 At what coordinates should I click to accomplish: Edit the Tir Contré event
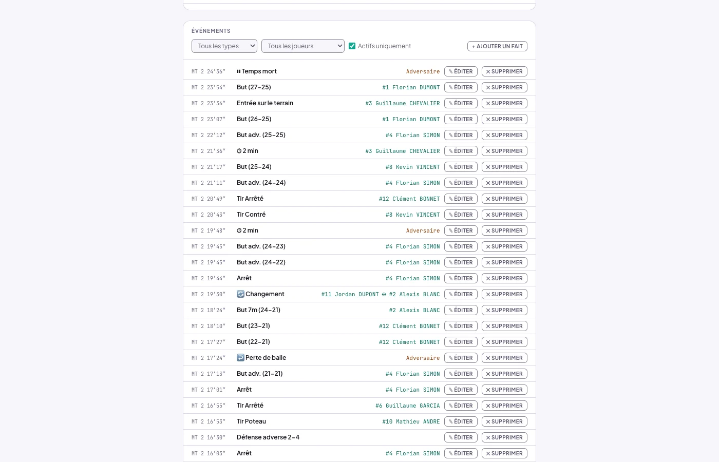(x=461, y=215)
